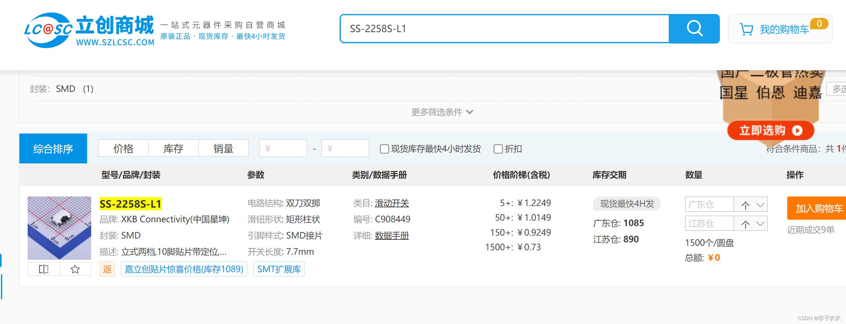The width and height of the screenshot is (846, 324).
Task: Click the 广东仓: 1085 stock text
Action: [619, 223]
